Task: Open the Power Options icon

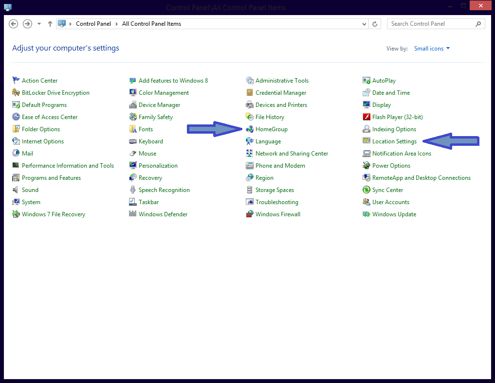Action: (x=366, y=165)
